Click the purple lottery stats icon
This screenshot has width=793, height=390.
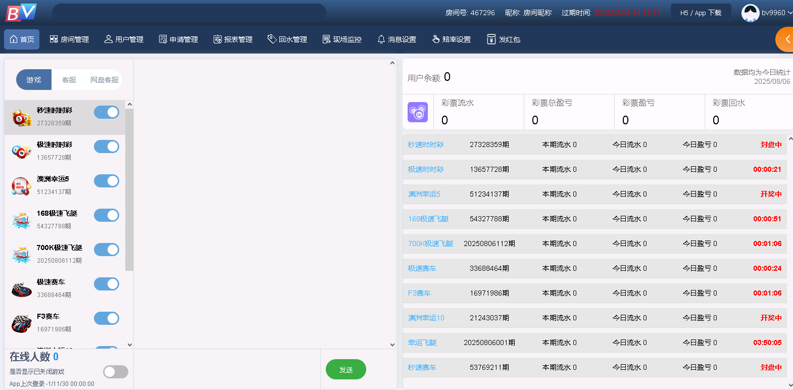click(418, 112)
